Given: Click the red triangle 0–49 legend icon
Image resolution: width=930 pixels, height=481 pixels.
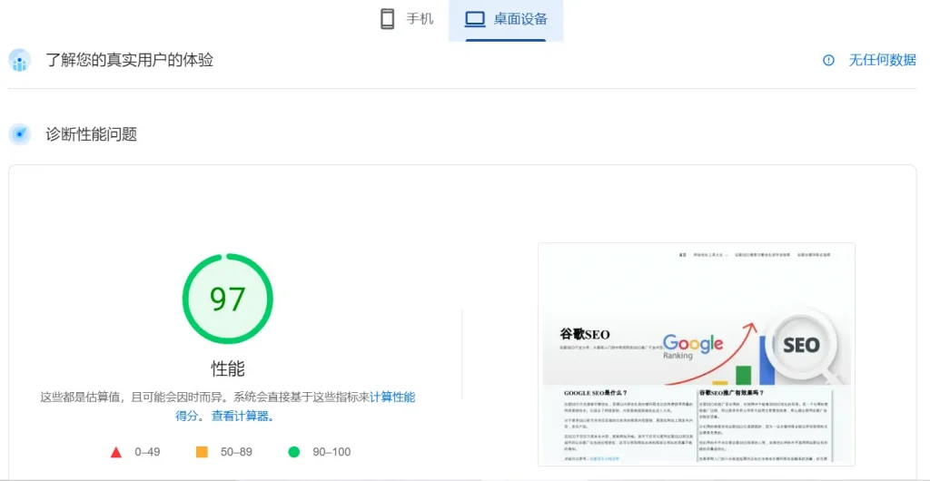Looking at the screenshot, I should coord(116,453).
